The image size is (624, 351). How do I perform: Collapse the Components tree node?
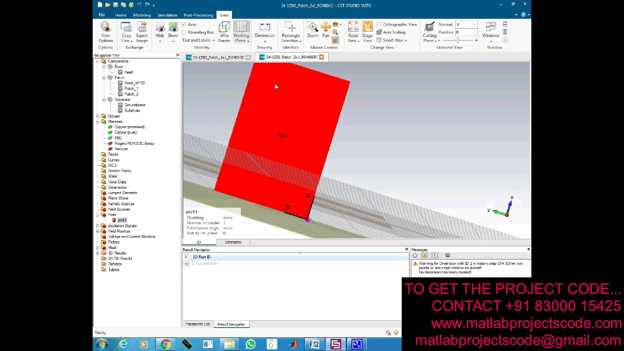98,61
